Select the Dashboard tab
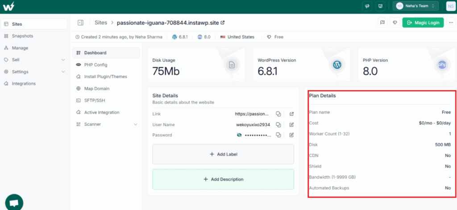Screen dimensions: 457x210 106,53
